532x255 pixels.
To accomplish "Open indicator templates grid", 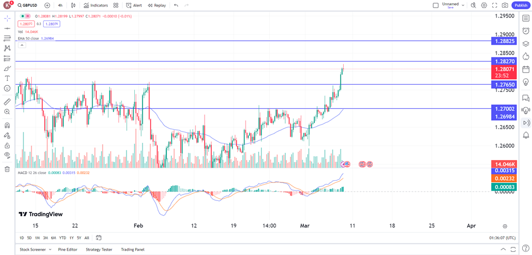I will pyautogui.click(x=116, y=5).
